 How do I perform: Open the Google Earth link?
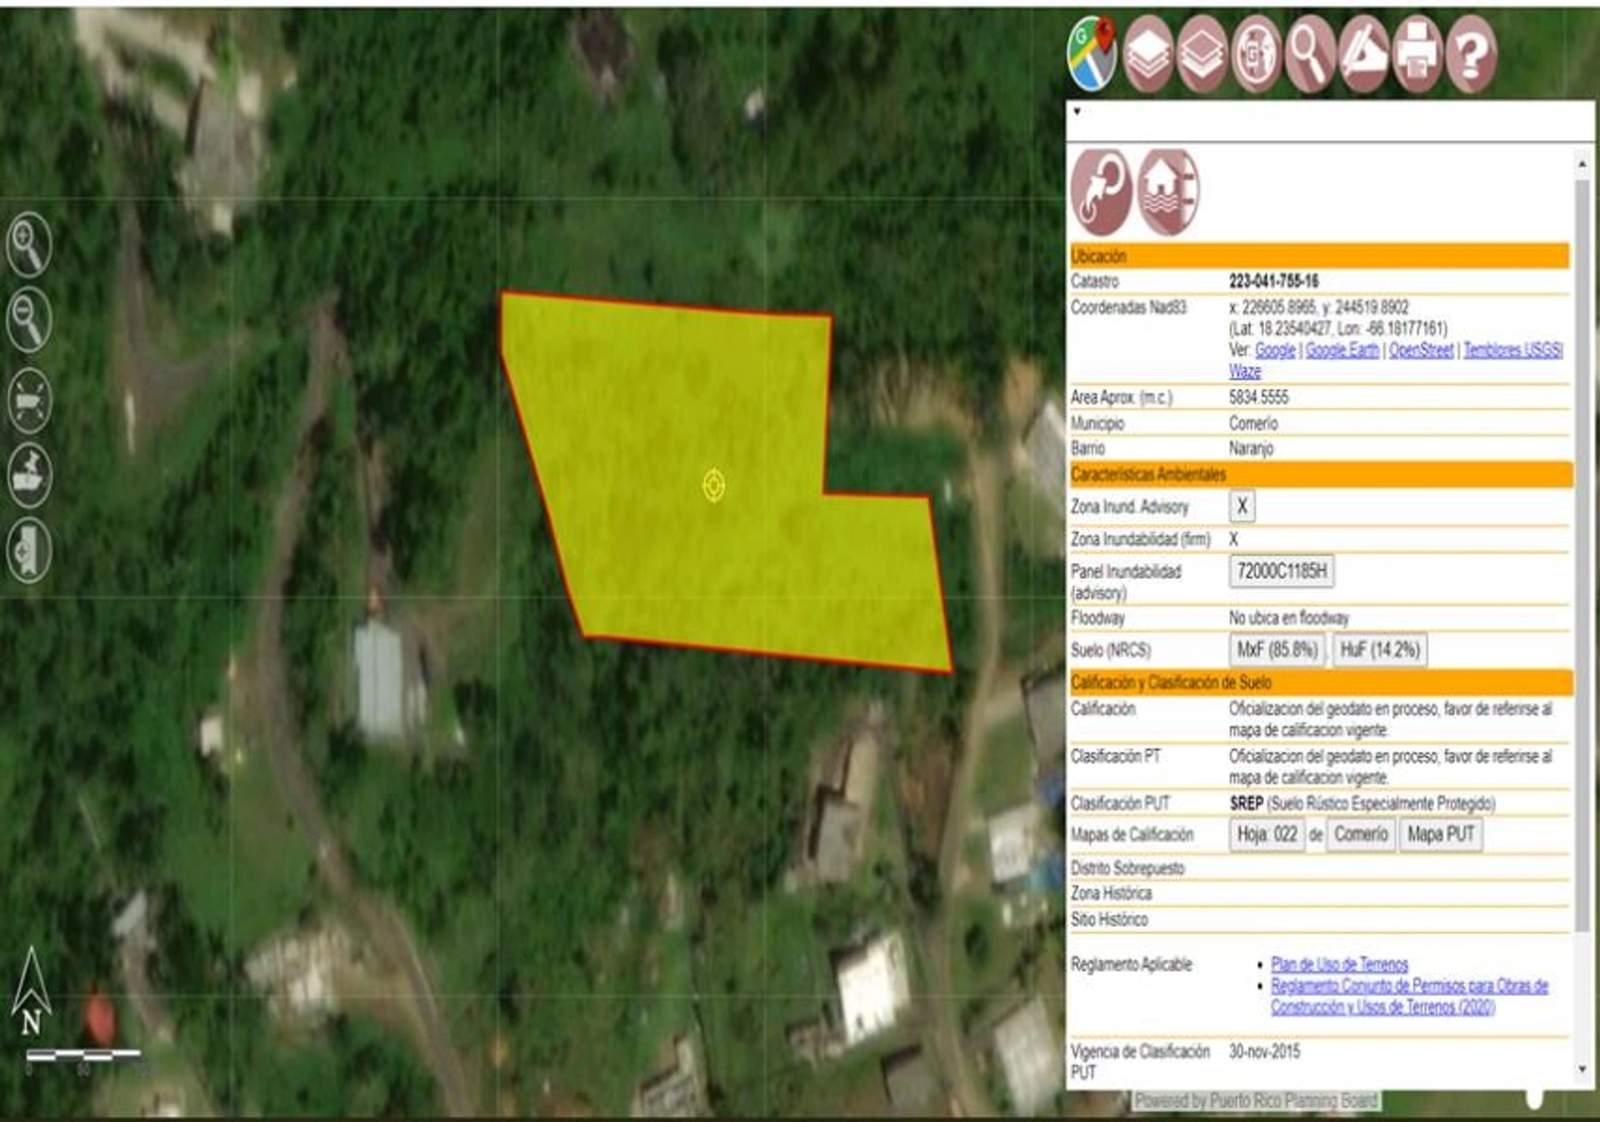[x=1342, y=350]
